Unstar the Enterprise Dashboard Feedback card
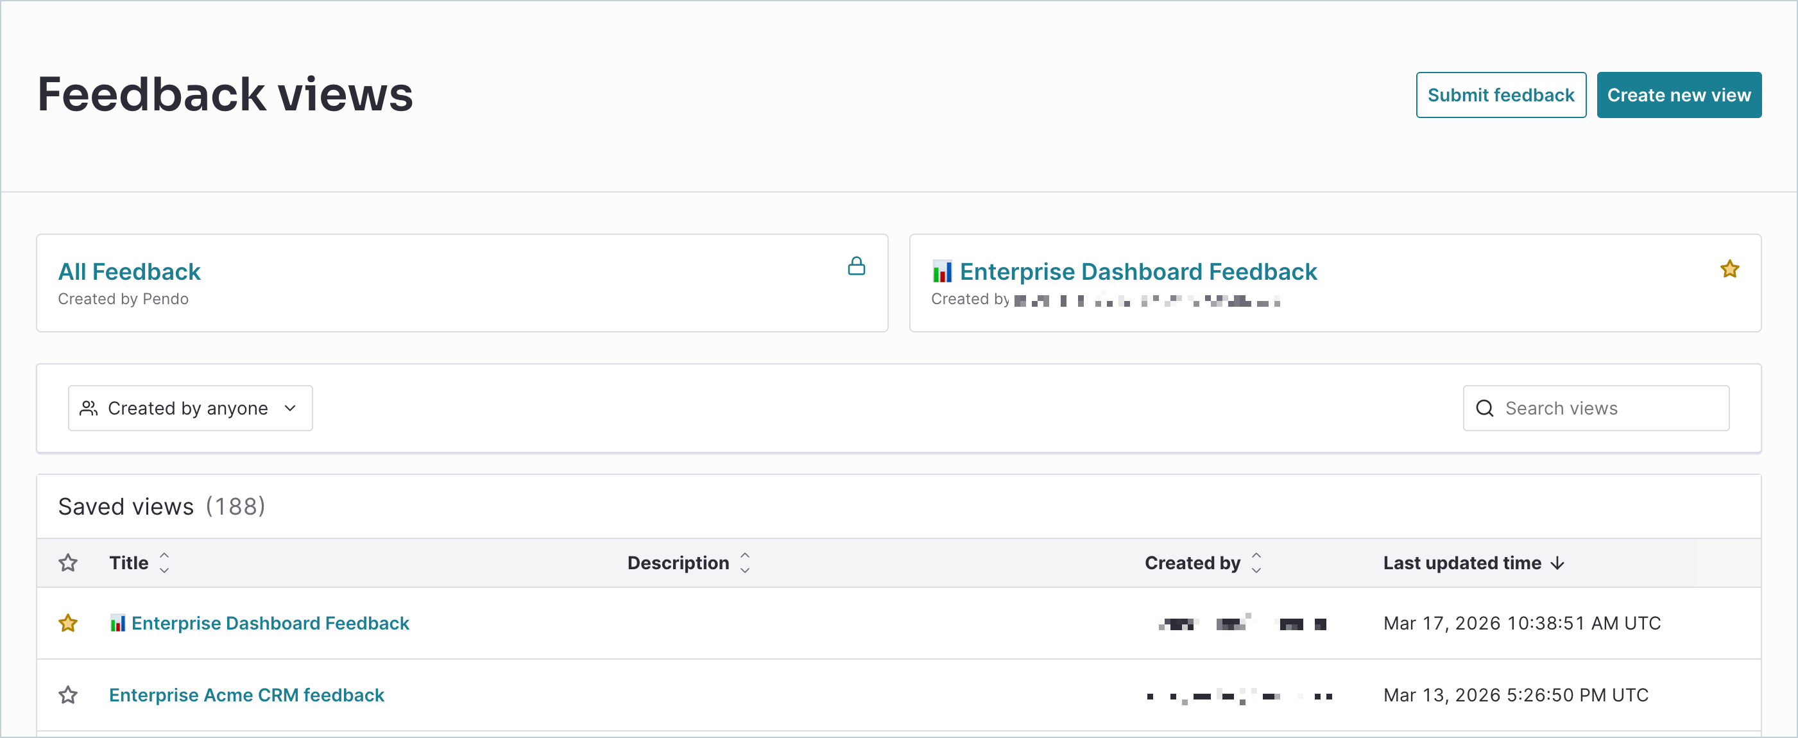Viewport: 1798px width, 738px height. [1729, 269]
